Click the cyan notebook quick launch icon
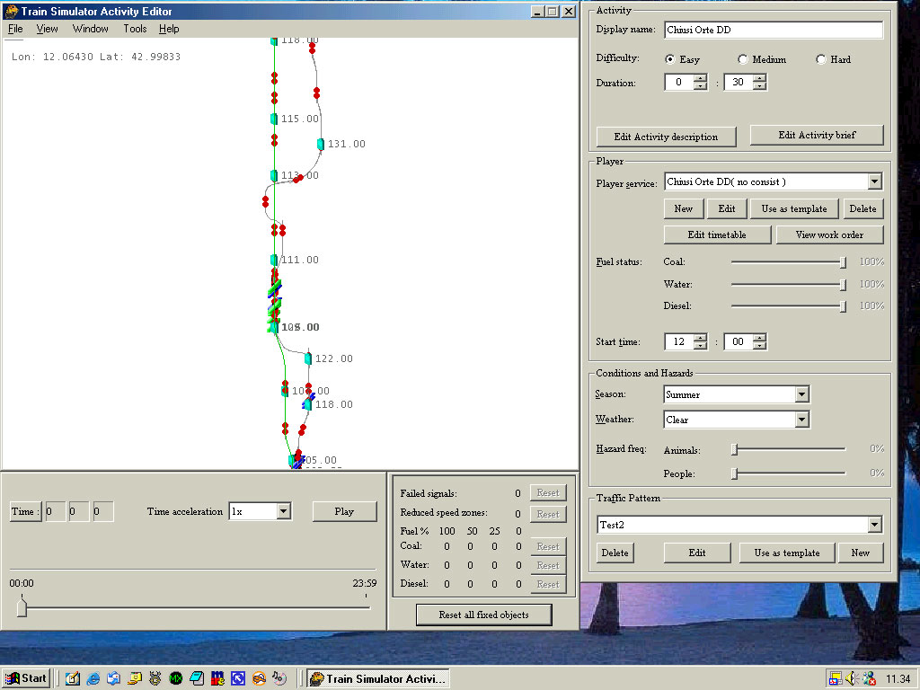Viewport: 920px width, 690px height. point(197,679)
